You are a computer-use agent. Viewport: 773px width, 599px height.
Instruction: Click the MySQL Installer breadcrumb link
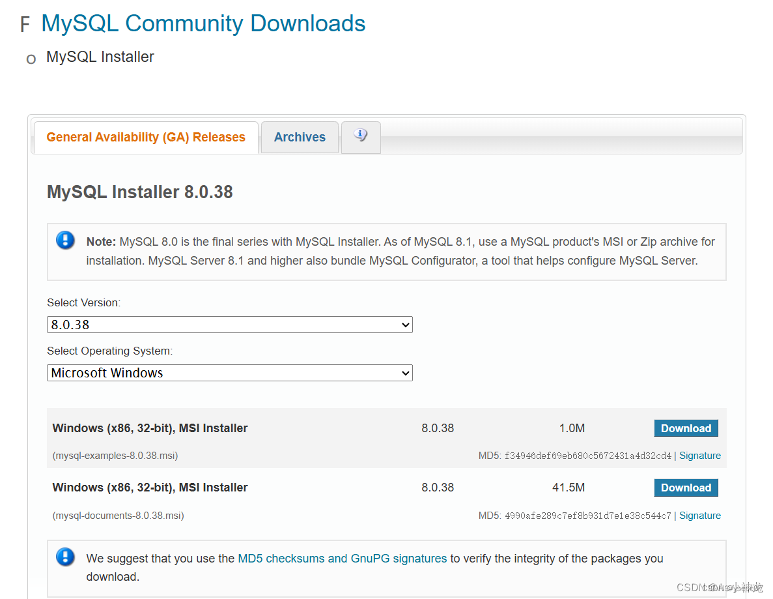(x=100, y=57)
